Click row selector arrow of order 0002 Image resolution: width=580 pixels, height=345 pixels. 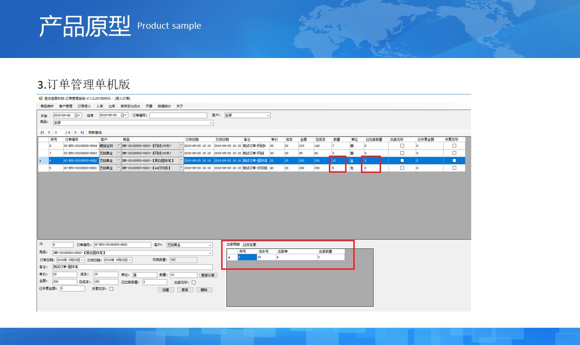(40, 161)
